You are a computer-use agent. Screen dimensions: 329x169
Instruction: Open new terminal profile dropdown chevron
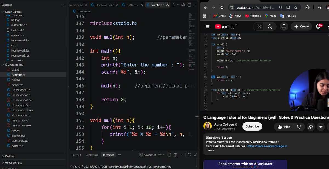point(164,155)
